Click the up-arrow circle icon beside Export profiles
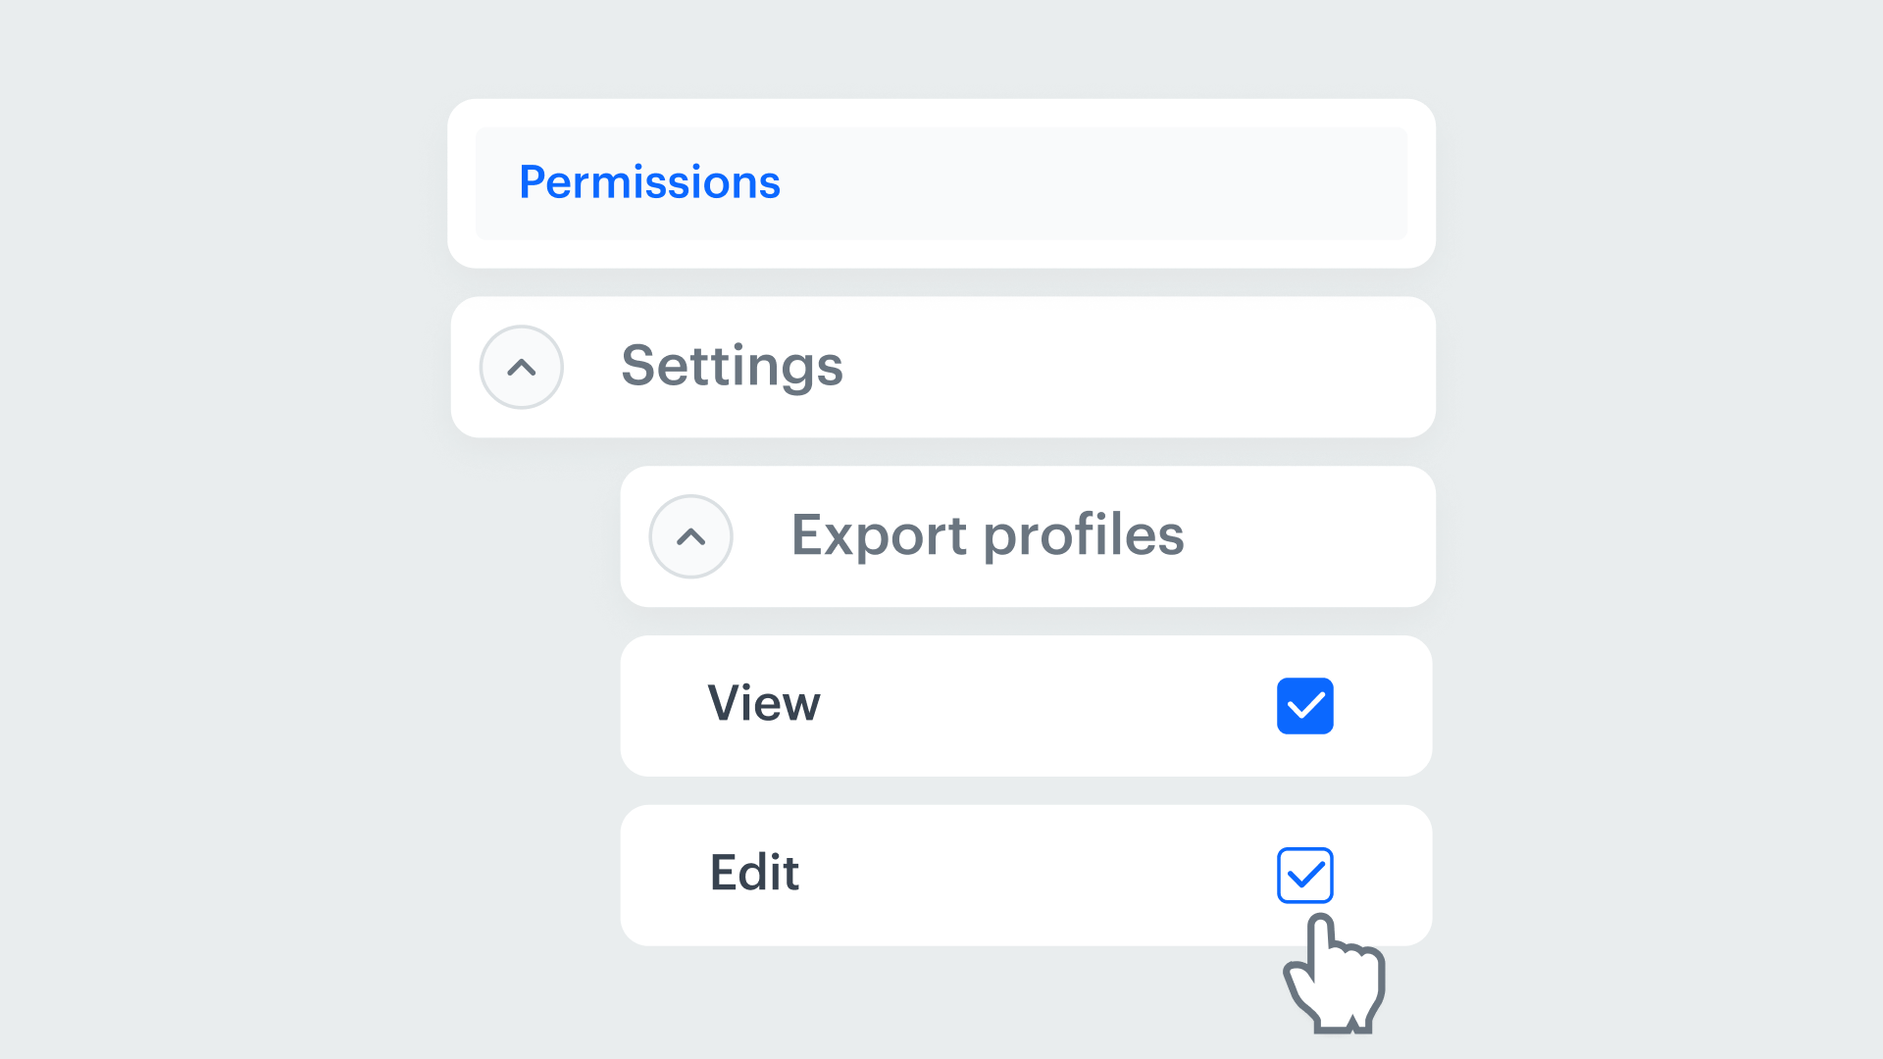1883x1059 pixels. (690, 536)
